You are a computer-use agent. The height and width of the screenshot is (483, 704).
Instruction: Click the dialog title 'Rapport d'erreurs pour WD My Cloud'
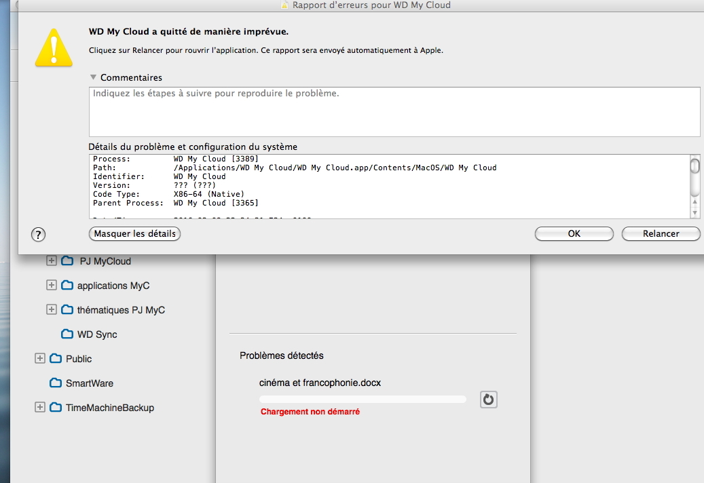coord(371,5)
